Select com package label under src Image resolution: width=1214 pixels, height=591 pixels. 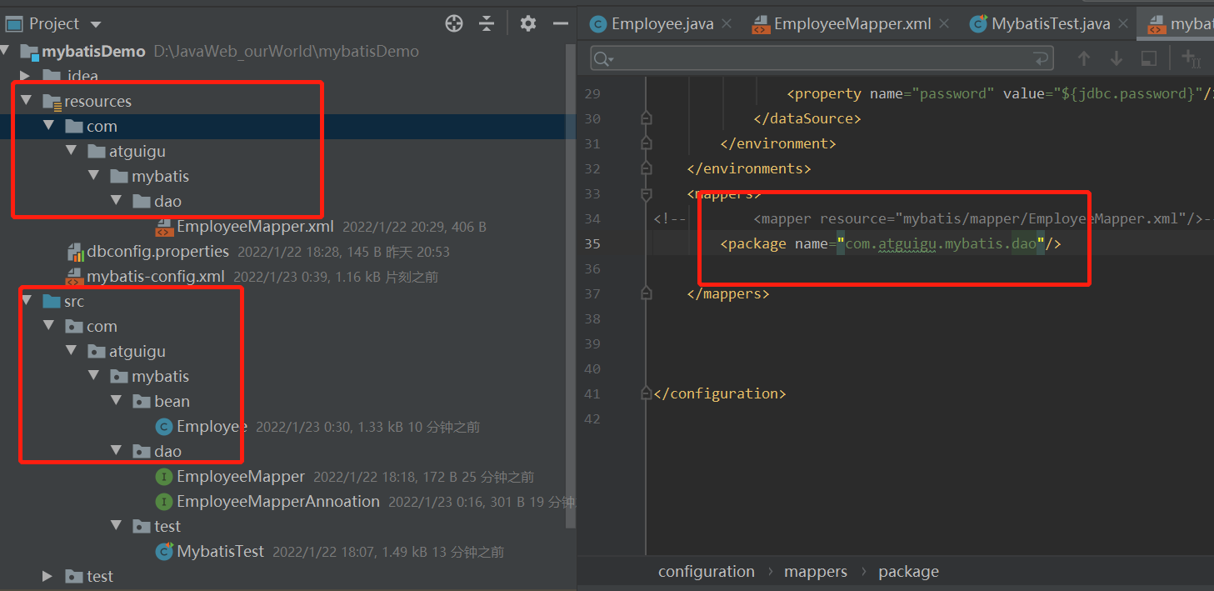pos(102,327)
